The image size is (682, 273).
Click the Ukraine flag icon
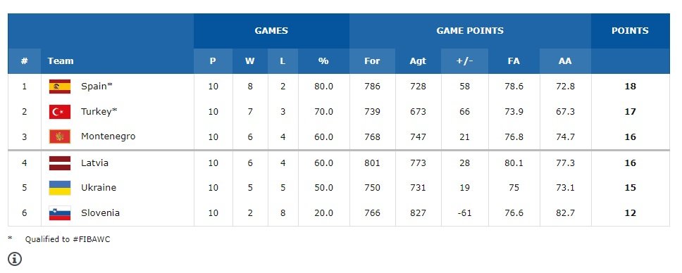(60, 188)
